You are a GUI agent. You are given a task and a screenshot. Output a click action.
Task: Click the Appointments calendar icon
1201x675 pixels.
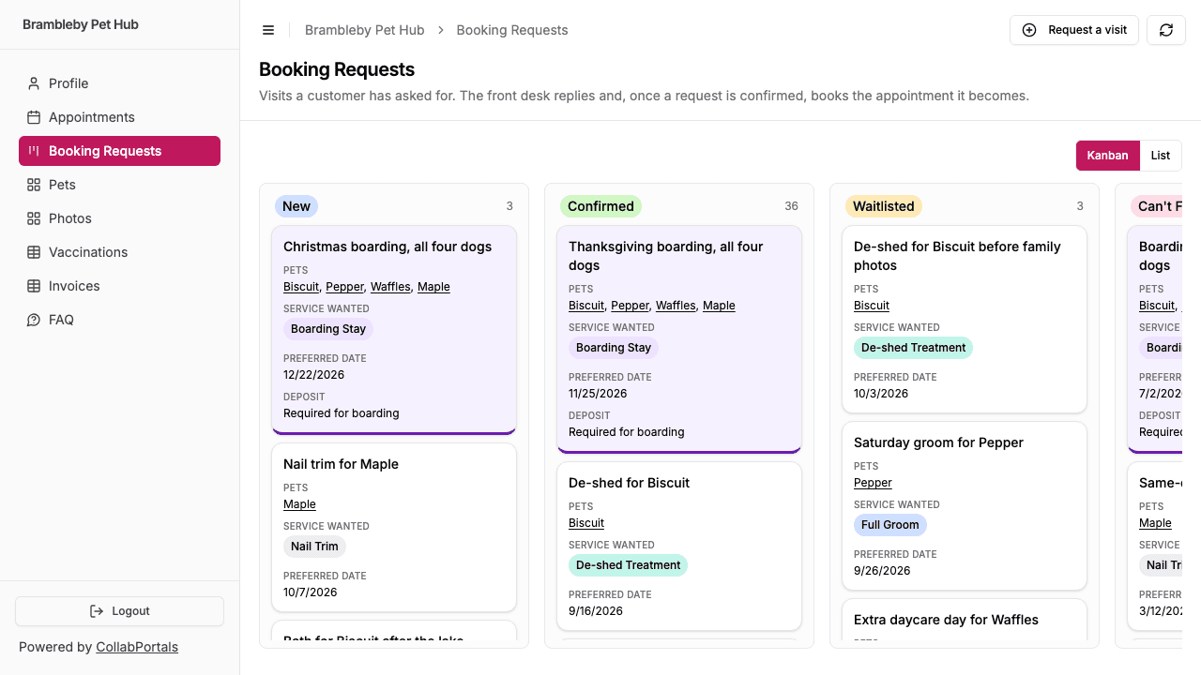34,117
